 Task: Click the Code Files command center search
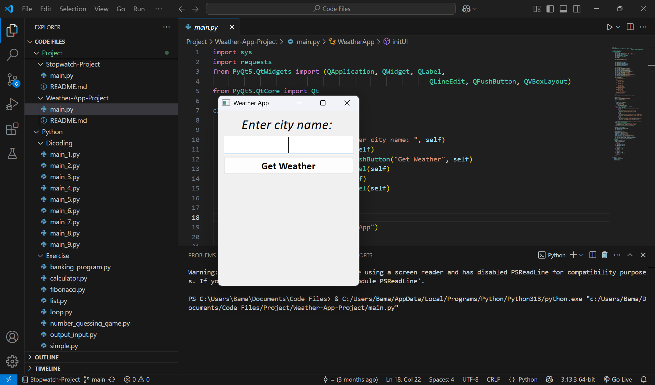[331, 9]
